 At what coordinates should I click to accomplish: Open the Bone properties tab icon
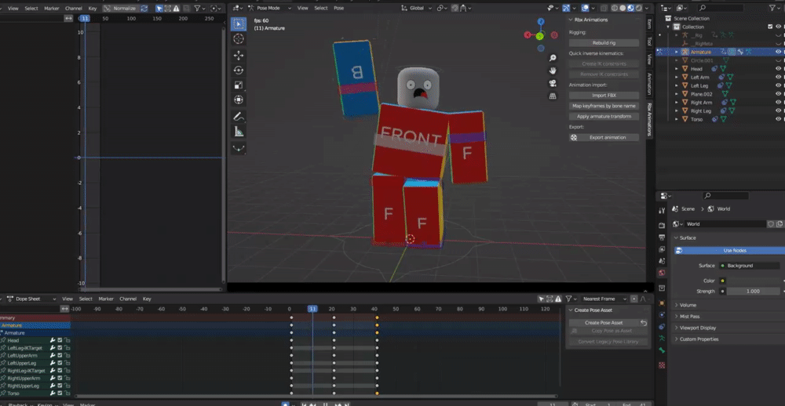click(x=662, y=350)
